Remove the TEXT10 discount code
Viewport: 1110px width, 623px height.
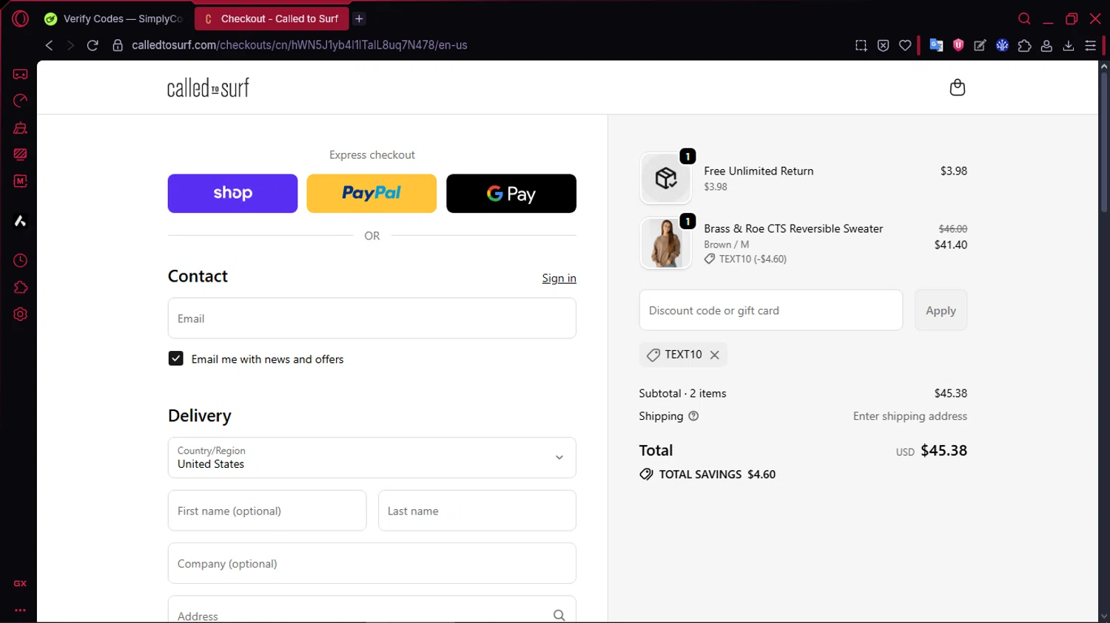click(x=714, y=355)
